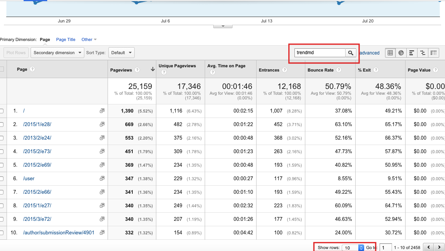
Task: Click the search magnifier button
Action: point(351,53)
